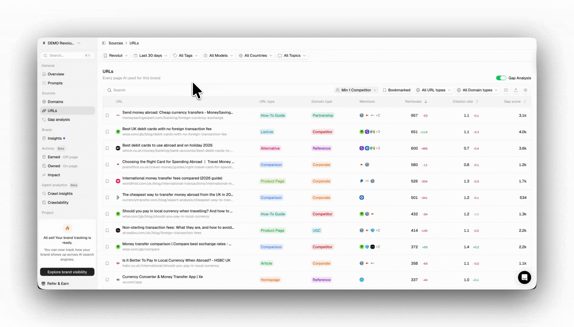
Task: Filter by Bookmarked URLs
Action: pyautogui.click(x=397, y=90)
